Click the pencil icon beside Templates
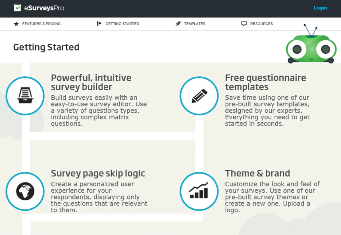The image size is (341, 235). coord(178,24)
